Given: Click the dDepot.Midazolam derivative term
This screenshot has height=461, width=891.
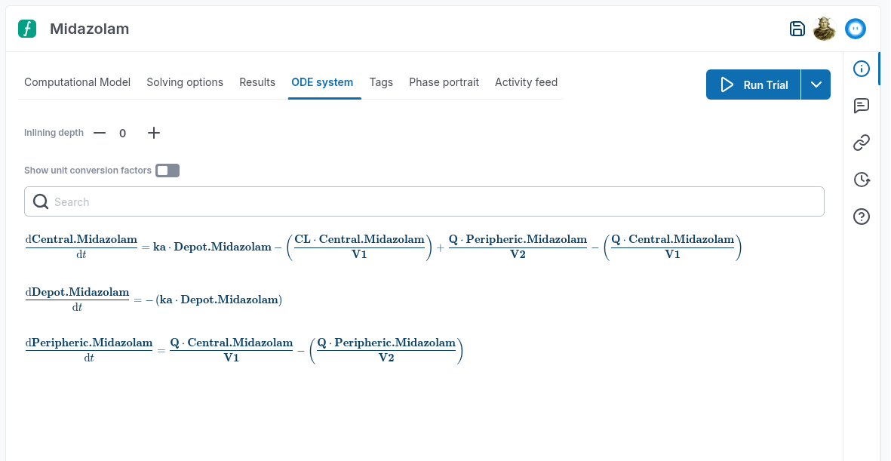Looking at the screenshot, I should (77, 300).
